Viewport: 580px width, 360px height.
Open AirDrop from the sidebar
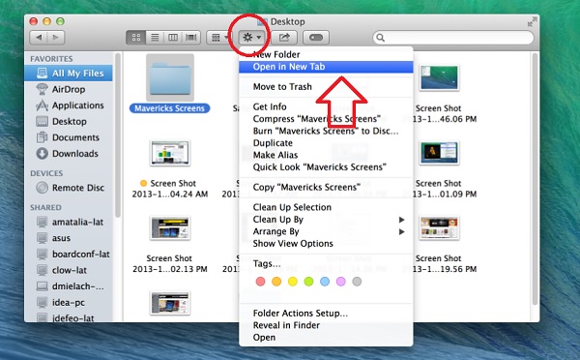click(x=69, y=89)
